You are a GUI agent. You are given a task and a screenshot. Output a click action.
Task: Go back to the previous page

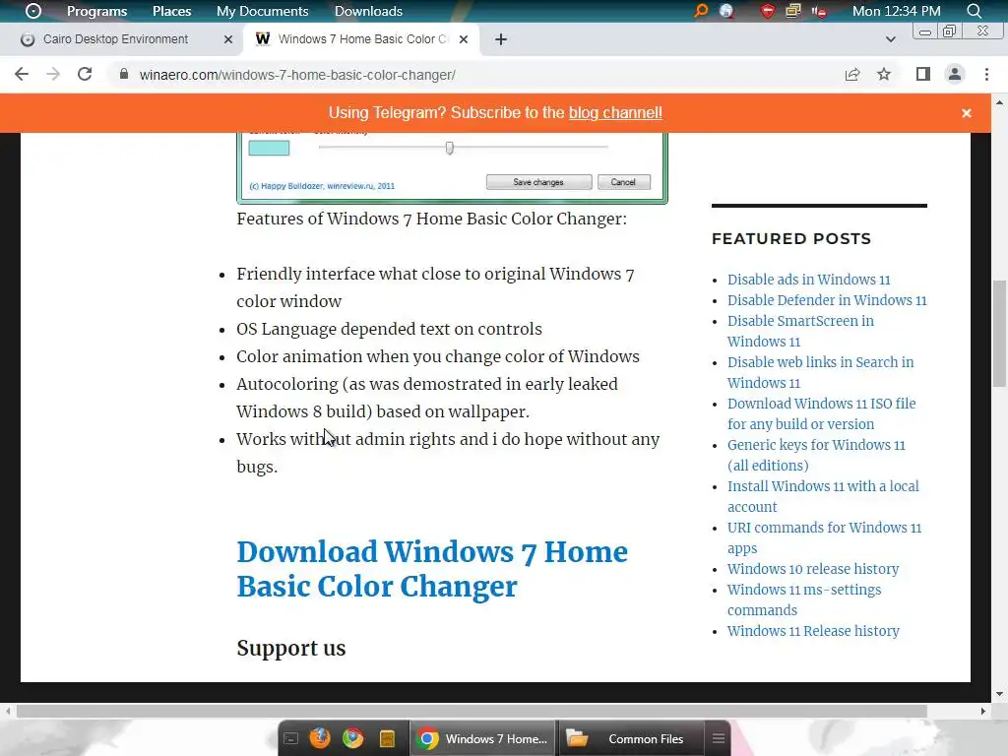(x=22, y=74)
